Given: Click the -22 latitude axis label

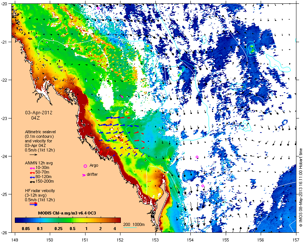Looking at the screenshot, I should [x=4, y=80].
